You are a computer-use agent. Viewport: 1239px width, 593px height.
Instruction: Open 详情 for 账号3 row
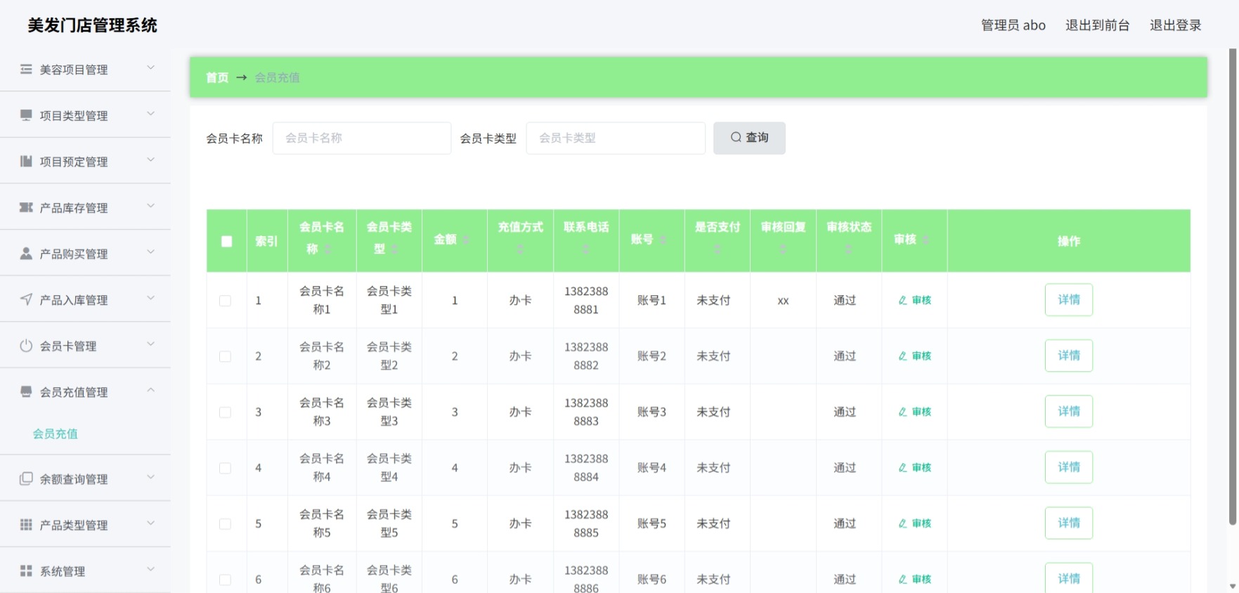coord(1068,411)
